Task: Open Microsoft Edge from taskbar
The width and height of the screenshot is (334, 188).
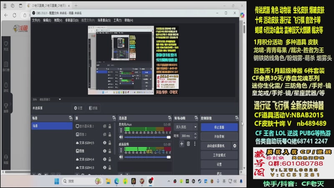Action: point(116,181)
